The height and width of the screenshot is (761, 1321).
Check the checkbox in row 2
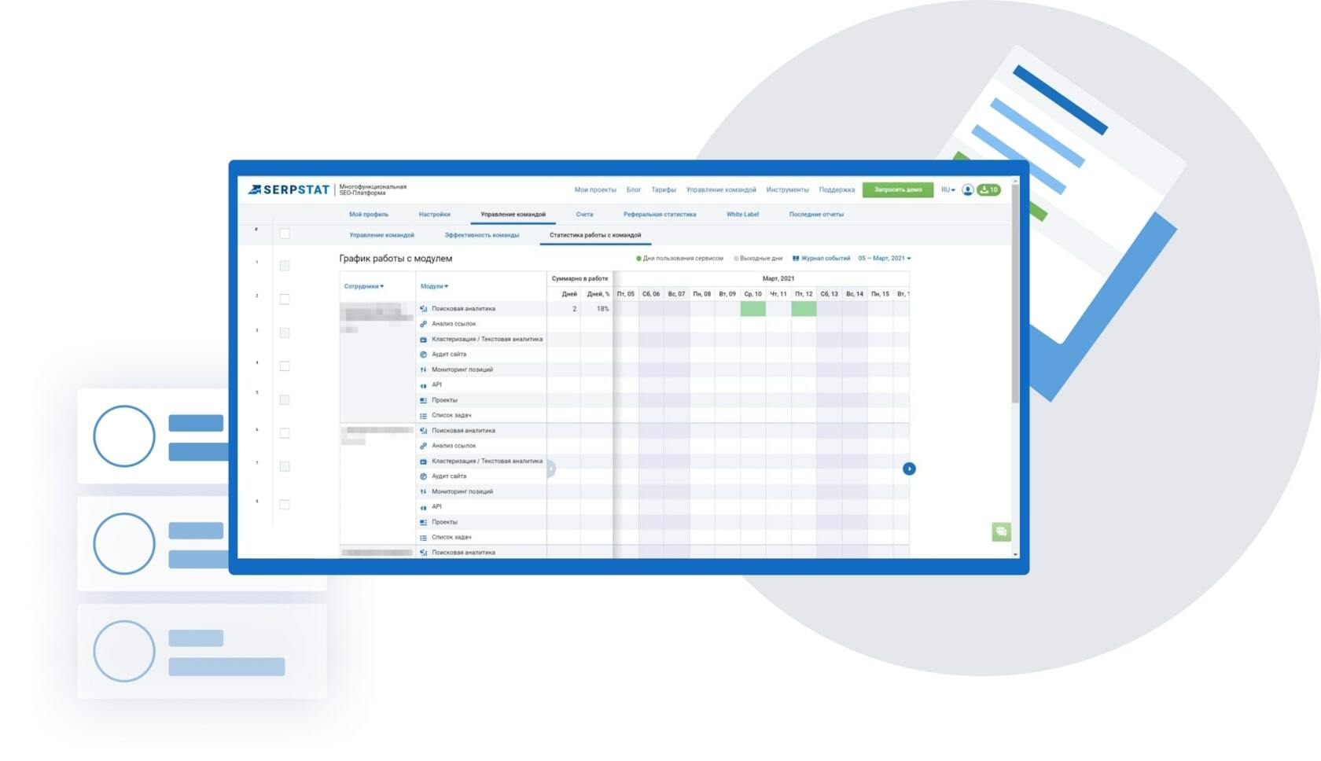pyautogui.click(x=285, y=300)
